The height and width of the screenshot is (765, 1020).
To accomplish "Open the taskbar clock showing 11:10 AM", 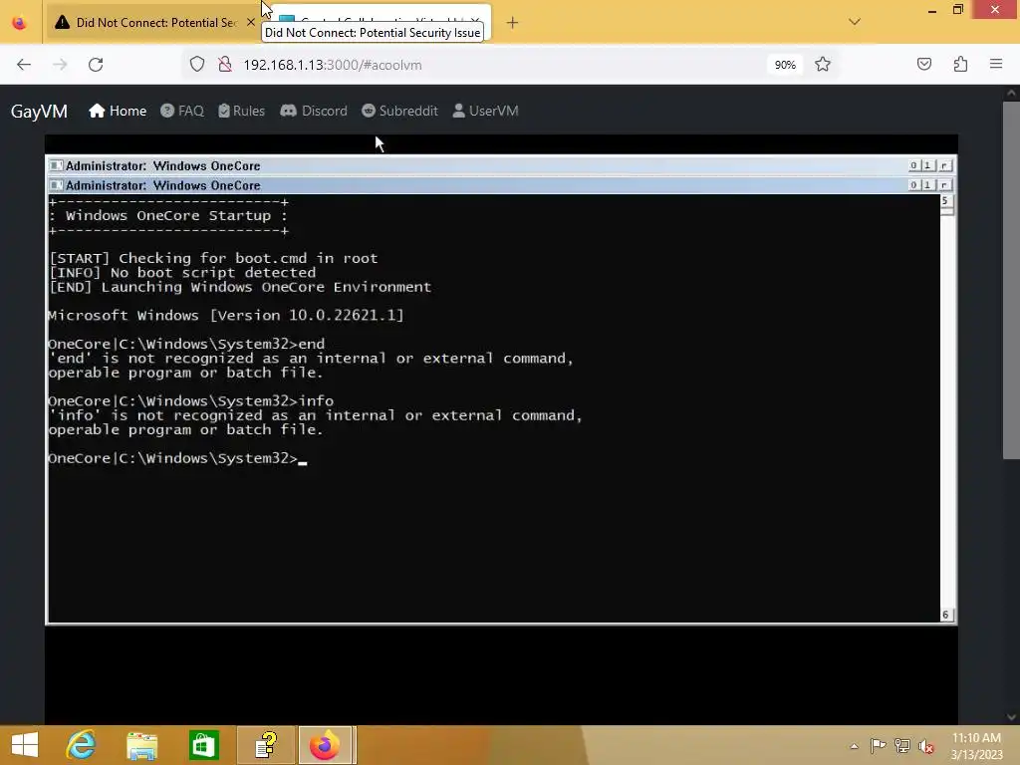I will pos(976,746).
